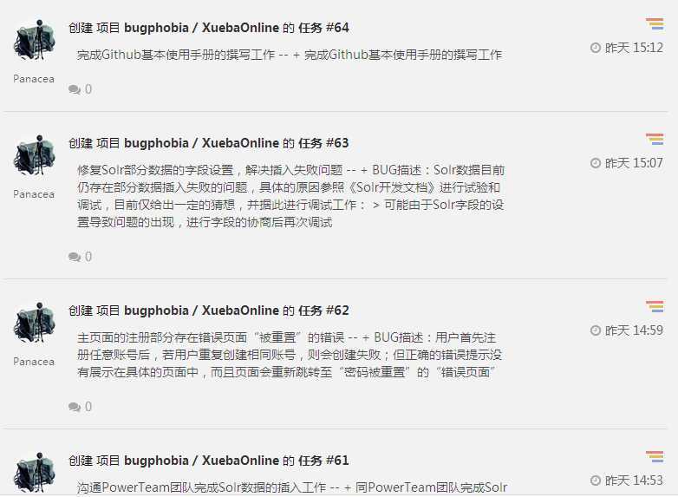Viewport: 678px width, 497px height.
Task: Open the task #61 title link
Action: click(209, 461)
